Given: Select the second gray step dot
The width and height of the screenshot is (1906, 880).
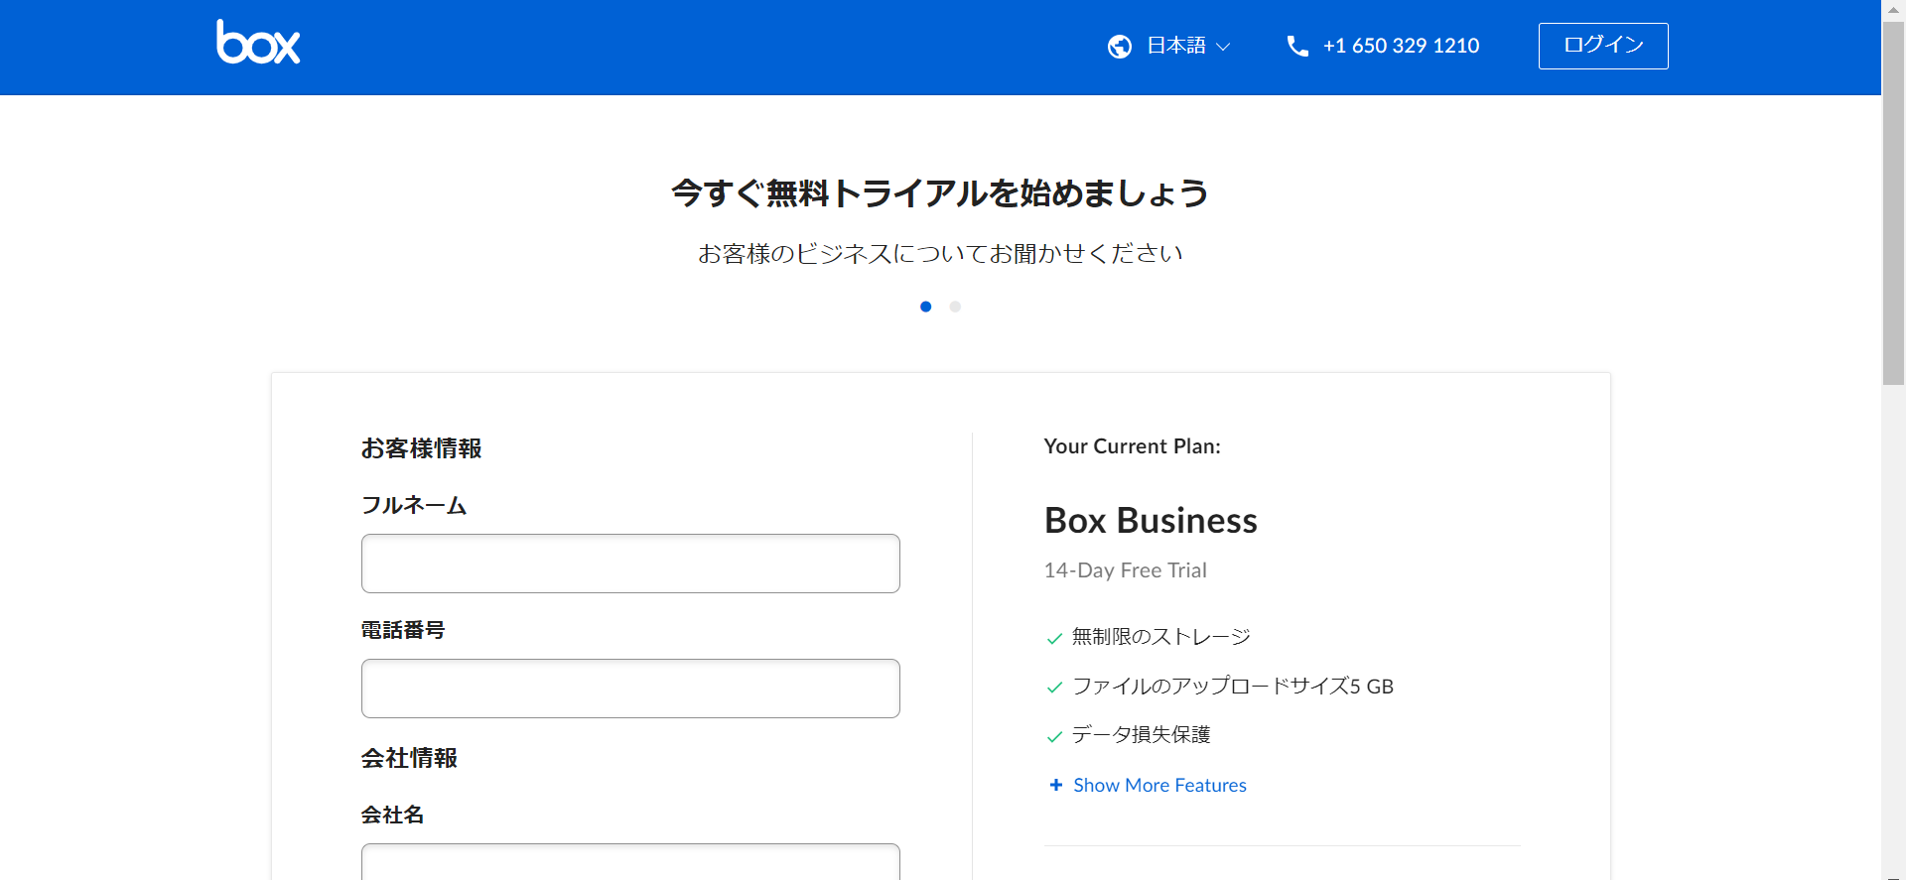Looking at the screenshot, I should click(955, 307).
